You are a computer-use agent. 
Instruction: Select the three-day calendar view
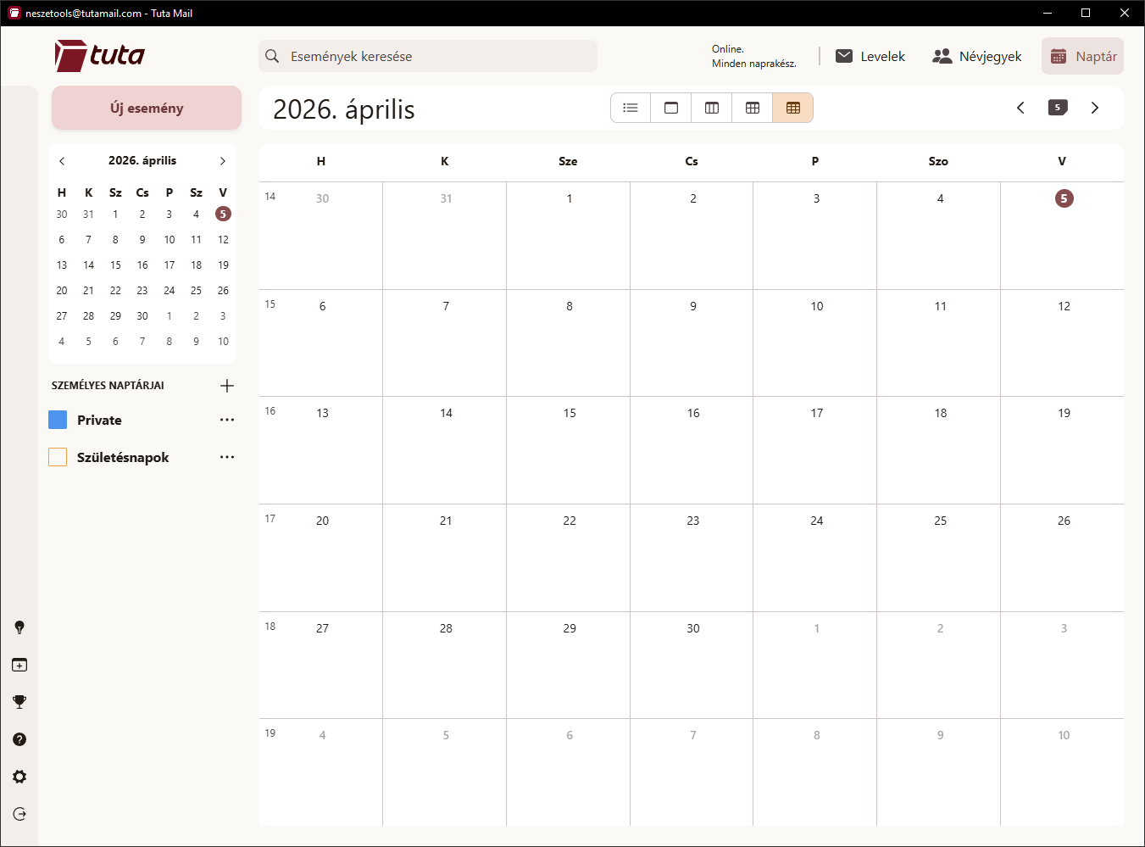point(711,108)
